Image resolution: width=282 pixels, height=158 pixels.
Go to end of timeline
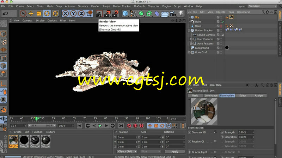point(121,126)
